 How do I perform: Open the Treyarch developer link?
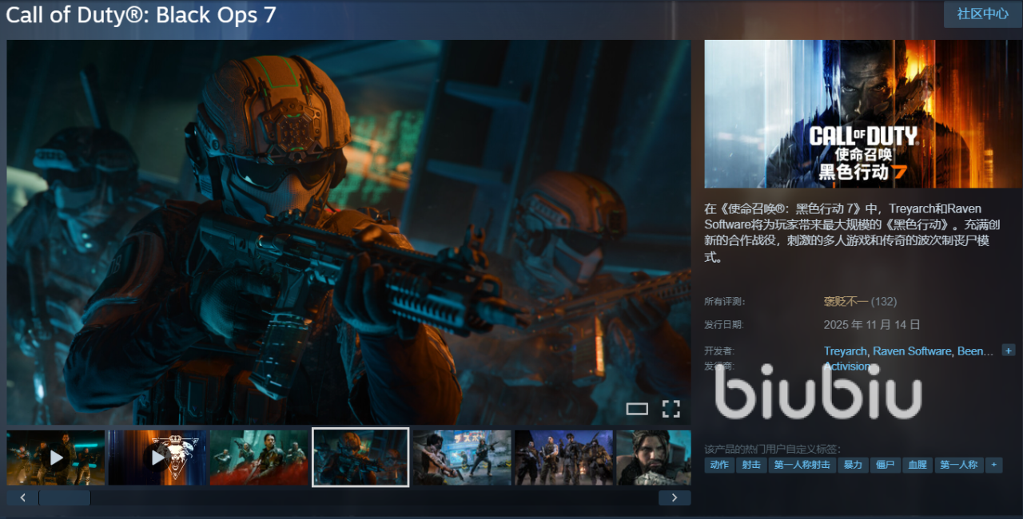[845, 351]
